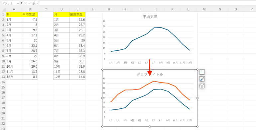Click cell E1 labeled 最高気温
The width and height of the screenshot is (256, 130).
[77, 15]
